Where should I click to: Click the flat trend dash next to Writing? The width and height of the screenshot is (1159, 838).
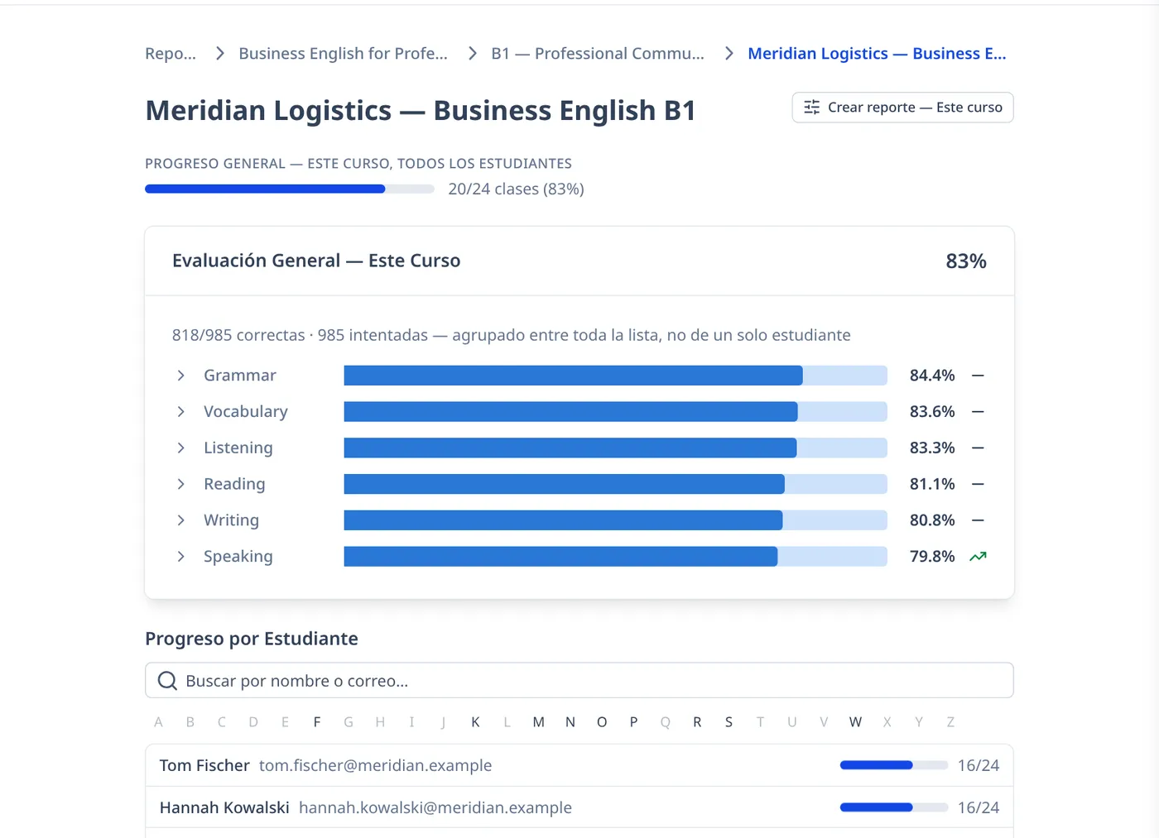point(978,520)
